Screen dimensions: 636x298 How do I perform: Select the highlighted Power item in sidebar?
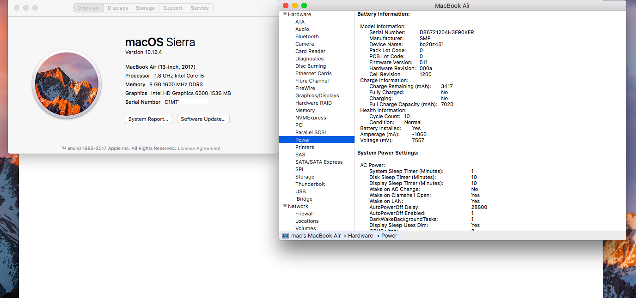(x=317, y=140)
